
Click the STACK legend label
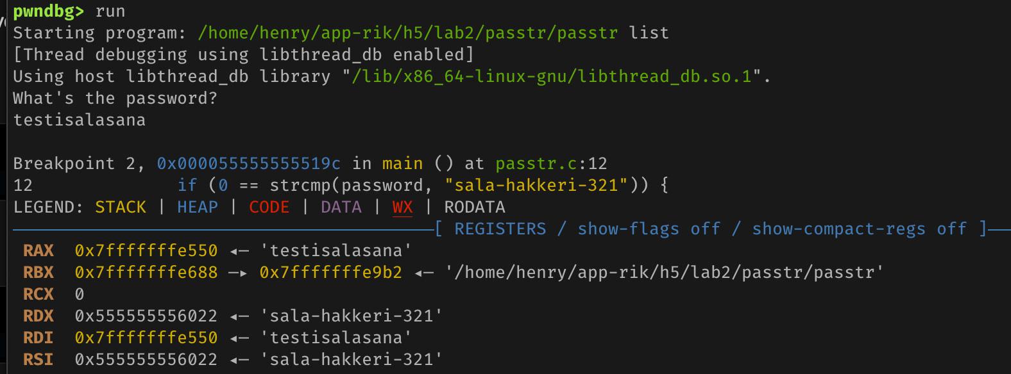121,207
